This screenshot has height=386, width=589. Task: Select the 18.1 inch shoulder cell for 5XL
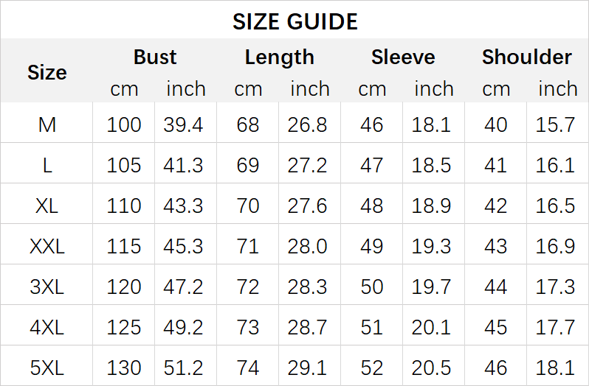point(556,367)
